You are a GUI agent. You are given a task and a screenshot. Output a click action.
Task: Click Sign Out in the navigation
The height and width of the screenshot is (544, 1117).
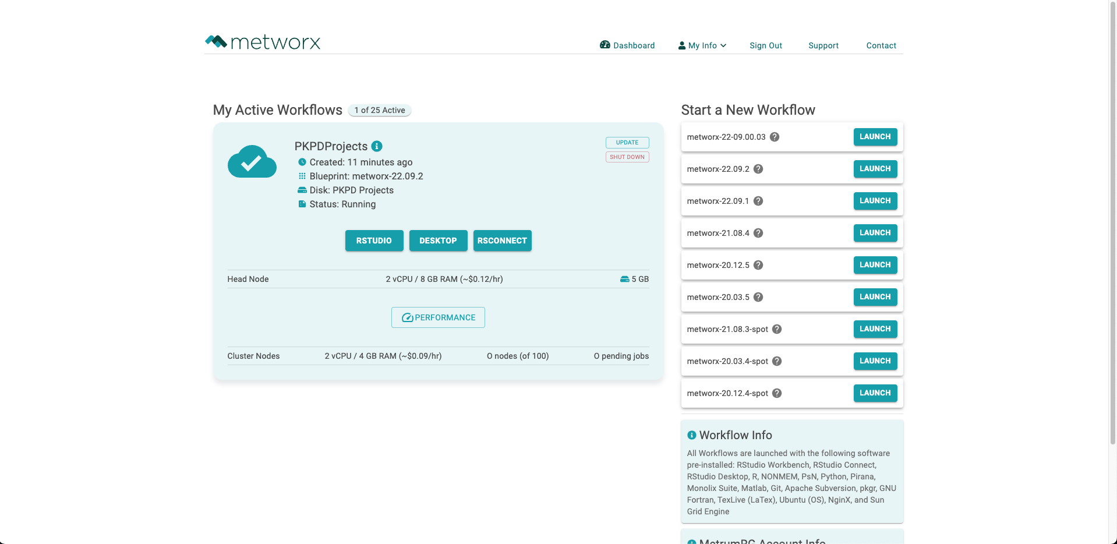click(x=766, y=45)
